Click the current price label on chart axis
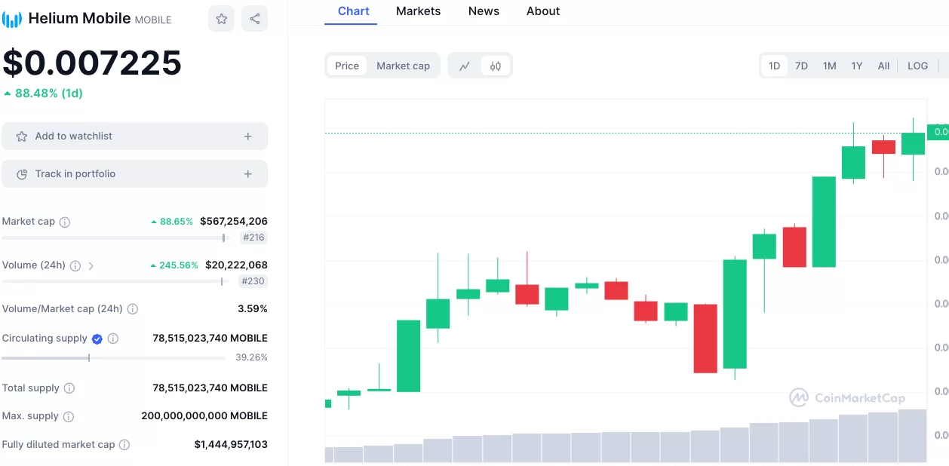This screenshot has height=466, width=949. [938, 132]
